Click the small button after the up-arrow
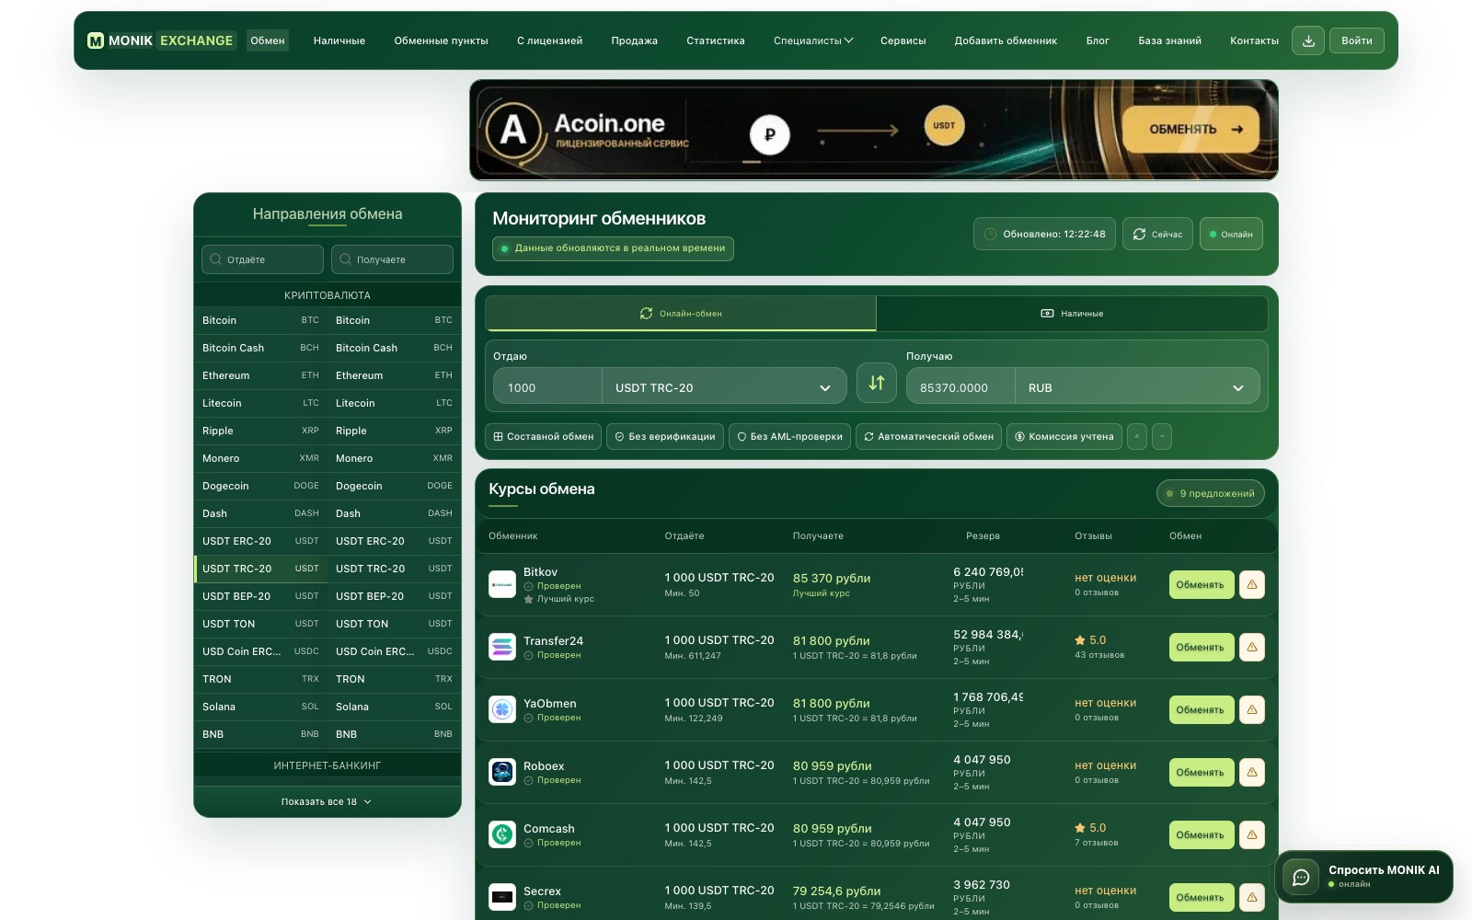1472x920 pixels. pyautogui.click(x=1162, y=436)
